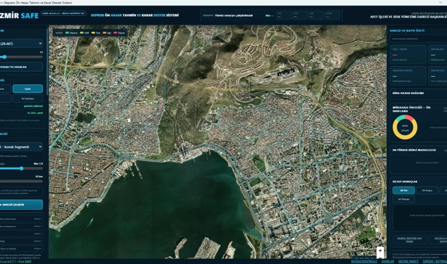
Task: Open the Konak Segmenti fault dropdown
Action: pos(21,147)
